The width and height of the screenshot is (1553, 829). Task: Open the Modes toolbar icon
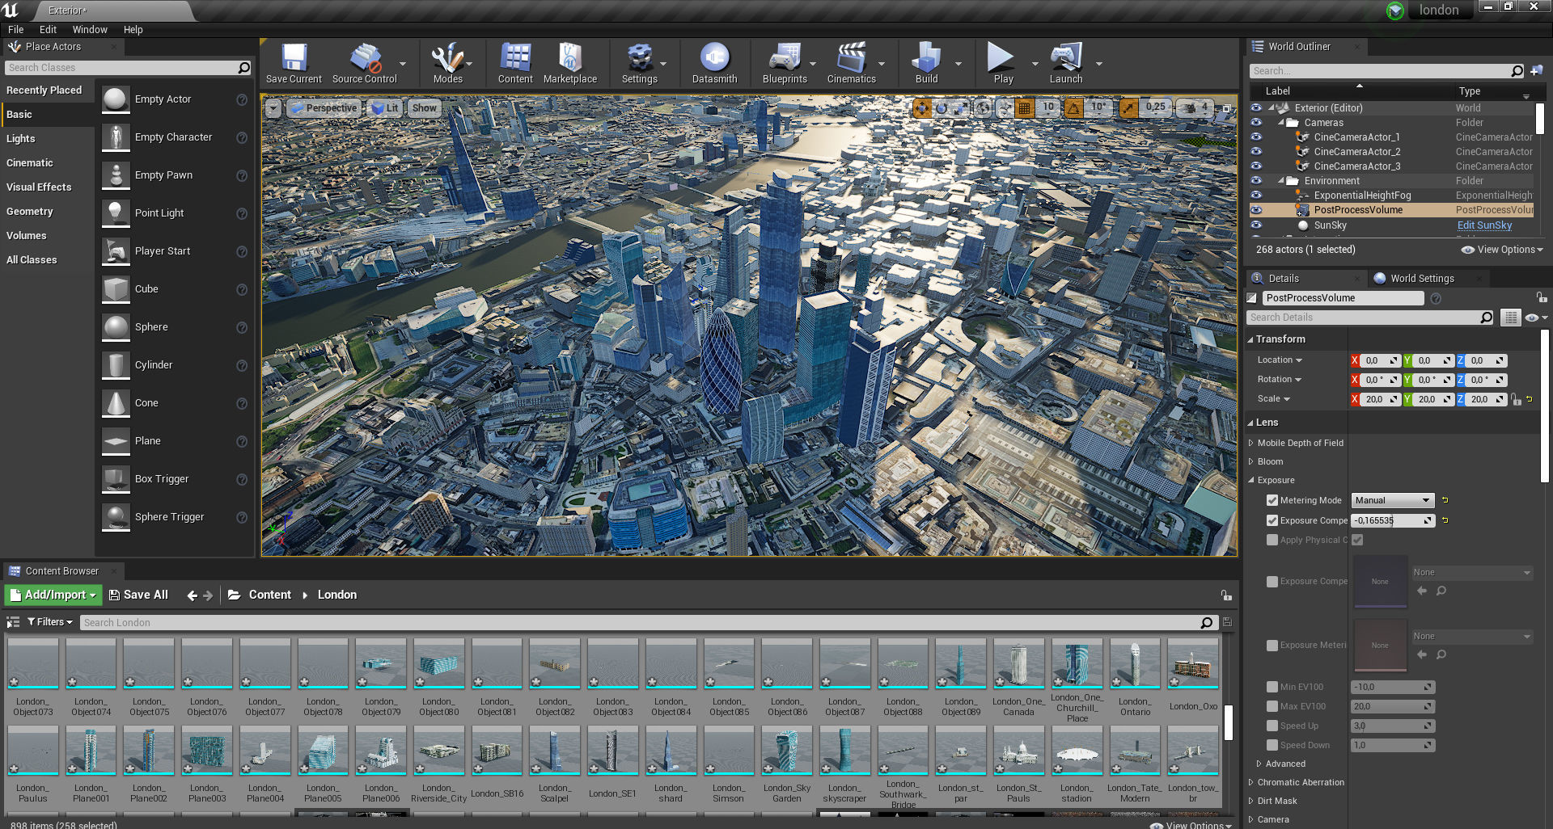point(447,63)
